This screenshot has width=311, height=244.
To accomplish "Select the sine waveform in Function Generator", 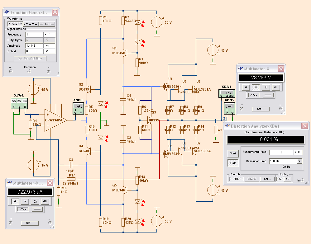I will 15,24.
